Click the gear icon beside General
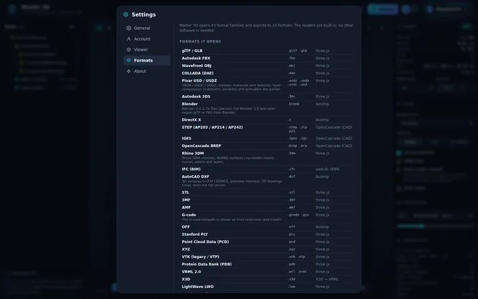The height and width of the screenshot is (299, 478). tap(128, 28)
